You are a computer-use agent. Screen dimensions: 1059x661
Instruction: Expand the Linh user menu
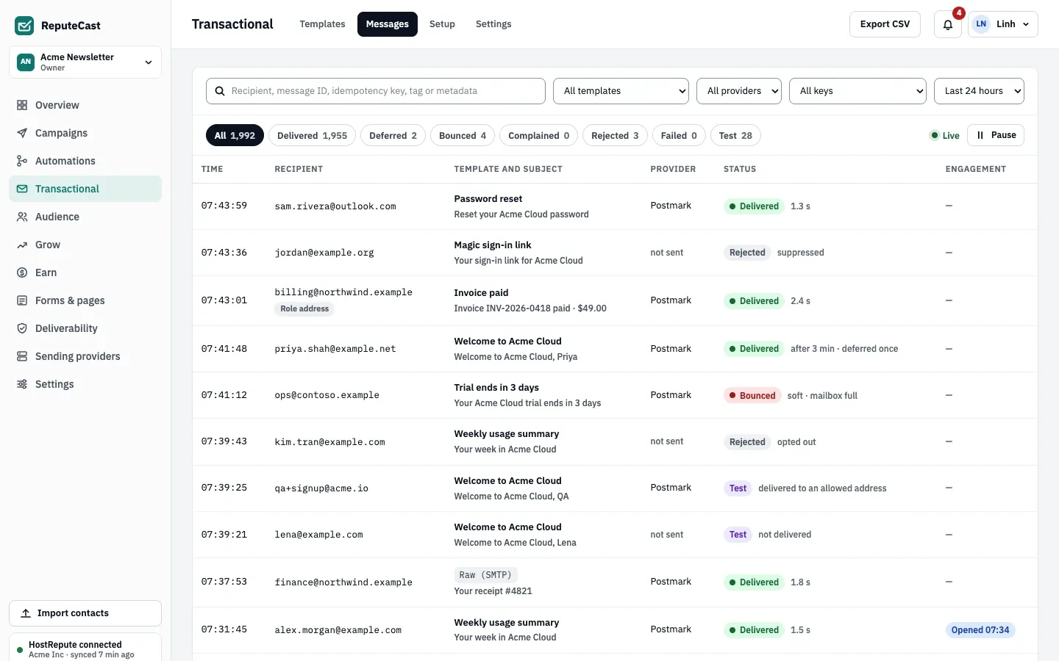pyautogui.click(x=1003, y=24)
